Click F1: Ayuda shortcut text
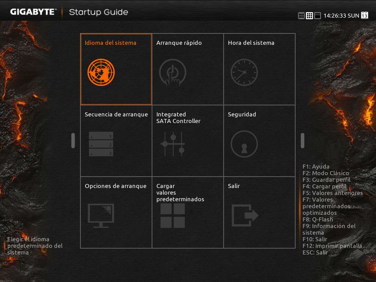The width and height of the screenshot is (376, 282). (x=316, y=167)
